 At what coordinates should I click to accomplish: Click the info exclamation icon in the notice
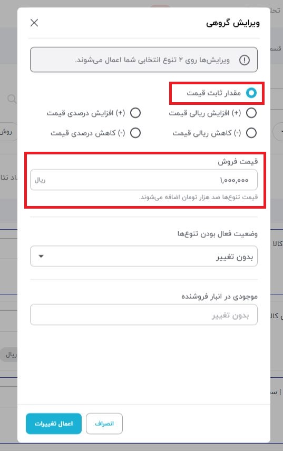tap(245, 60)
